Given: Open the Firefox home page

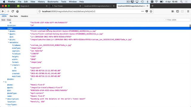Looking at the screenshot, I should click(17, 11).
